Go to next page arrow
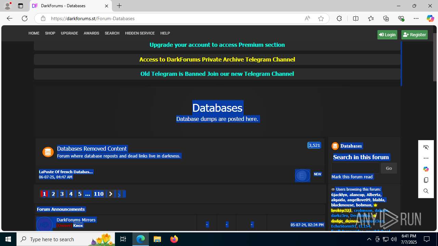Screen dimensions: 438x246 (x=111, y=194)
